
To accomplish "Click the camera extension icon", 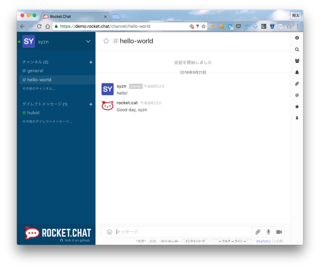I will point(289,27).
